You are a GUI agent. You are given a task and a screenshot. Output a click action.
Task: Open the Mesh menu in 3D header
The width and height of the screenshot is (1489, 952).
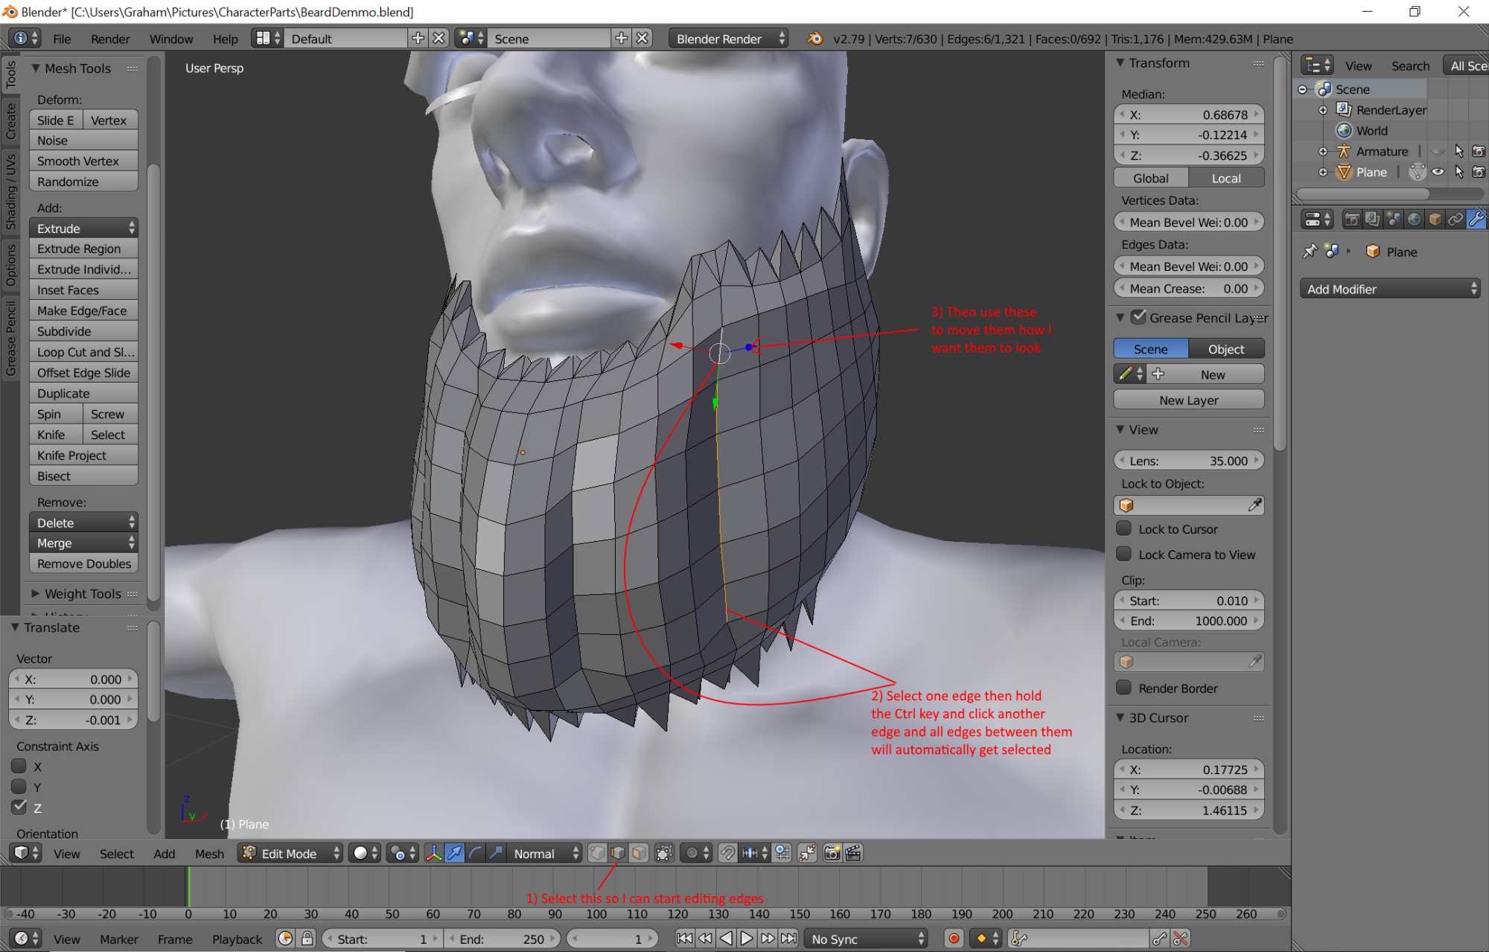point(209,854)
